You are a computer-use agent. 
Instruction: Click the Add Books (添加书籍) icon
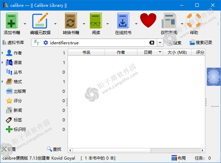[12, 21]
